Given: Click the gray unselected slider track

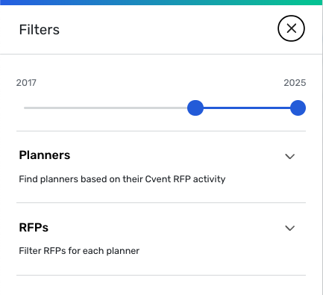Looking at the screenshot, I should 105,108.
